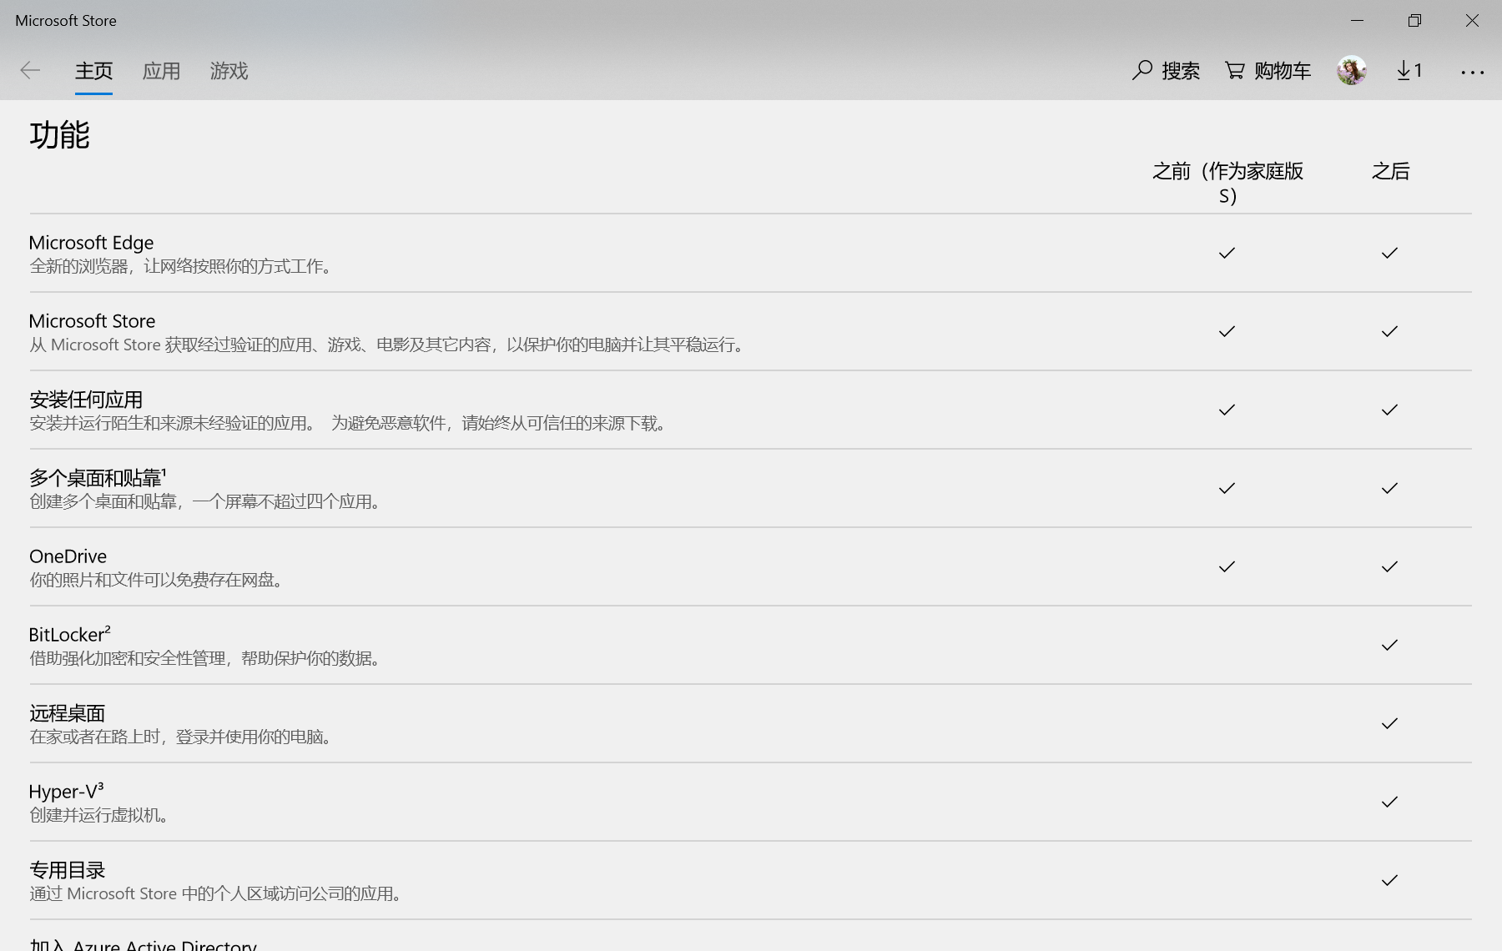Image resolution: width=1502 pixels, height=951 pixels.
Task: Click 多个桌面和贴靠 checkmark under 之前
Action: coord(1227,488)
